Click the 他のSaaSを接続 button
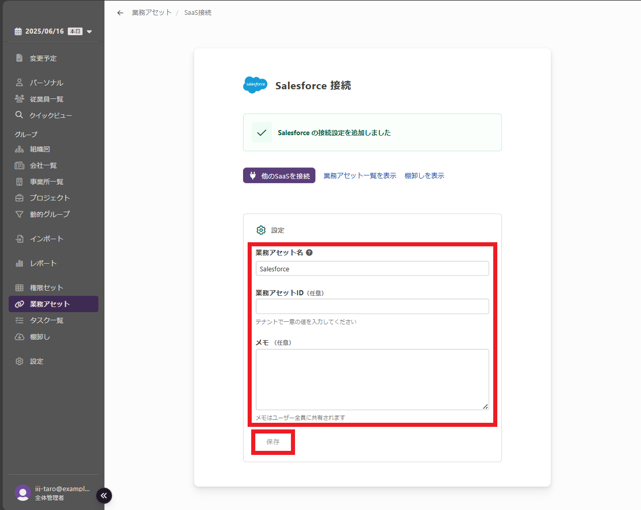The height and width of the screenshot is (510, 641). 279,175
